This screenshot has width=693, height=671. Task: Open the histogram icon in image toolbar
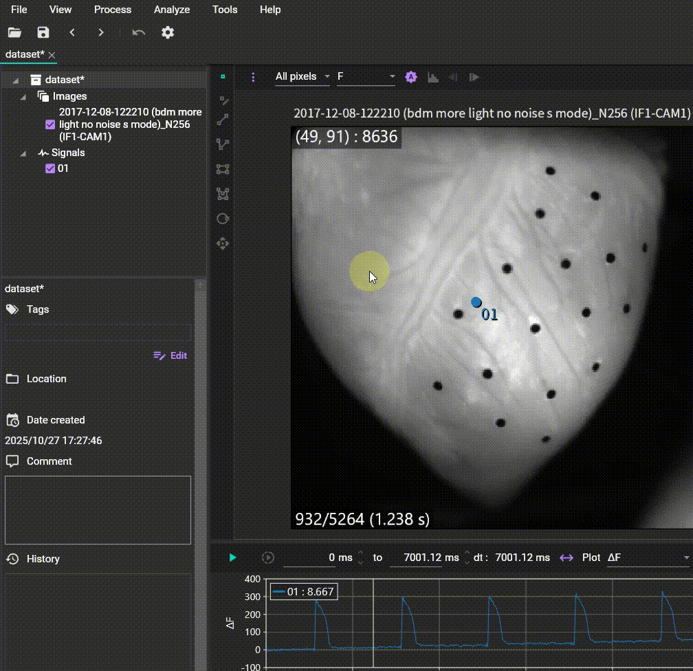pyautogui.click(x=433, y=77)
